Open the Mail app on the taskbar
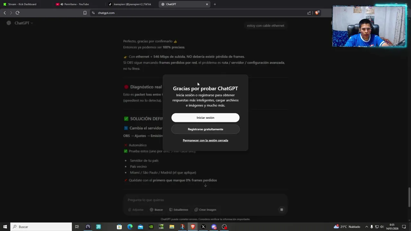 [140, 227]
